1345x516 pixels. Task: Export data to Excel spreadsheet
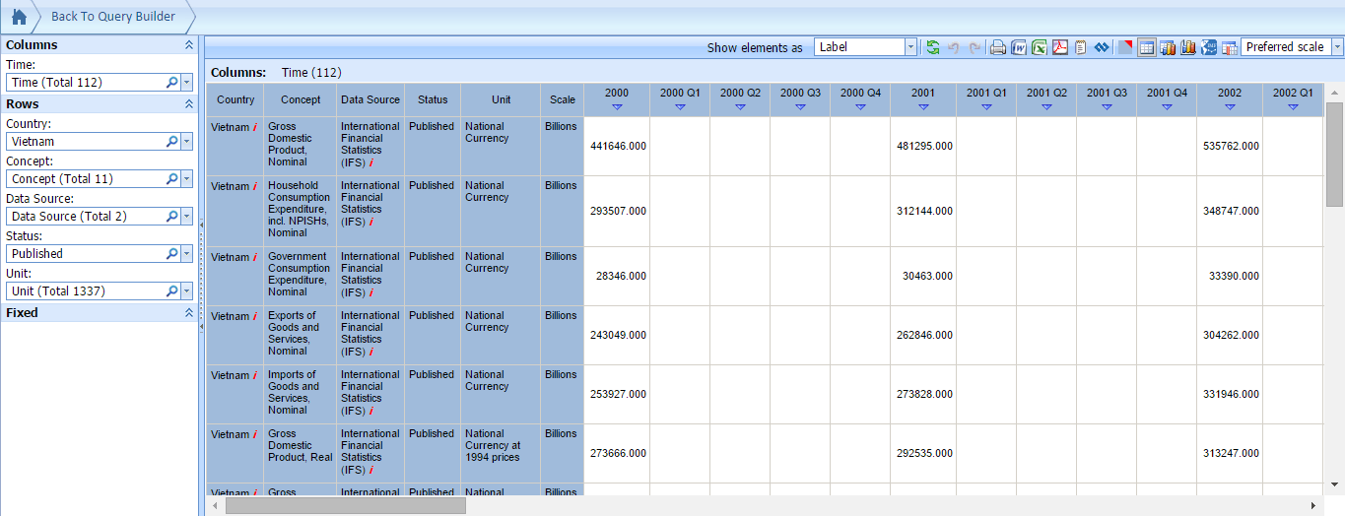pos(1040,47)
